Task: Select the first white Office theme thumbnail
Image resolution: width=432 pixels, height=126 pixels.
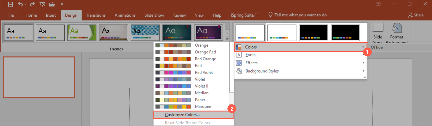Action: pos(19,32)
